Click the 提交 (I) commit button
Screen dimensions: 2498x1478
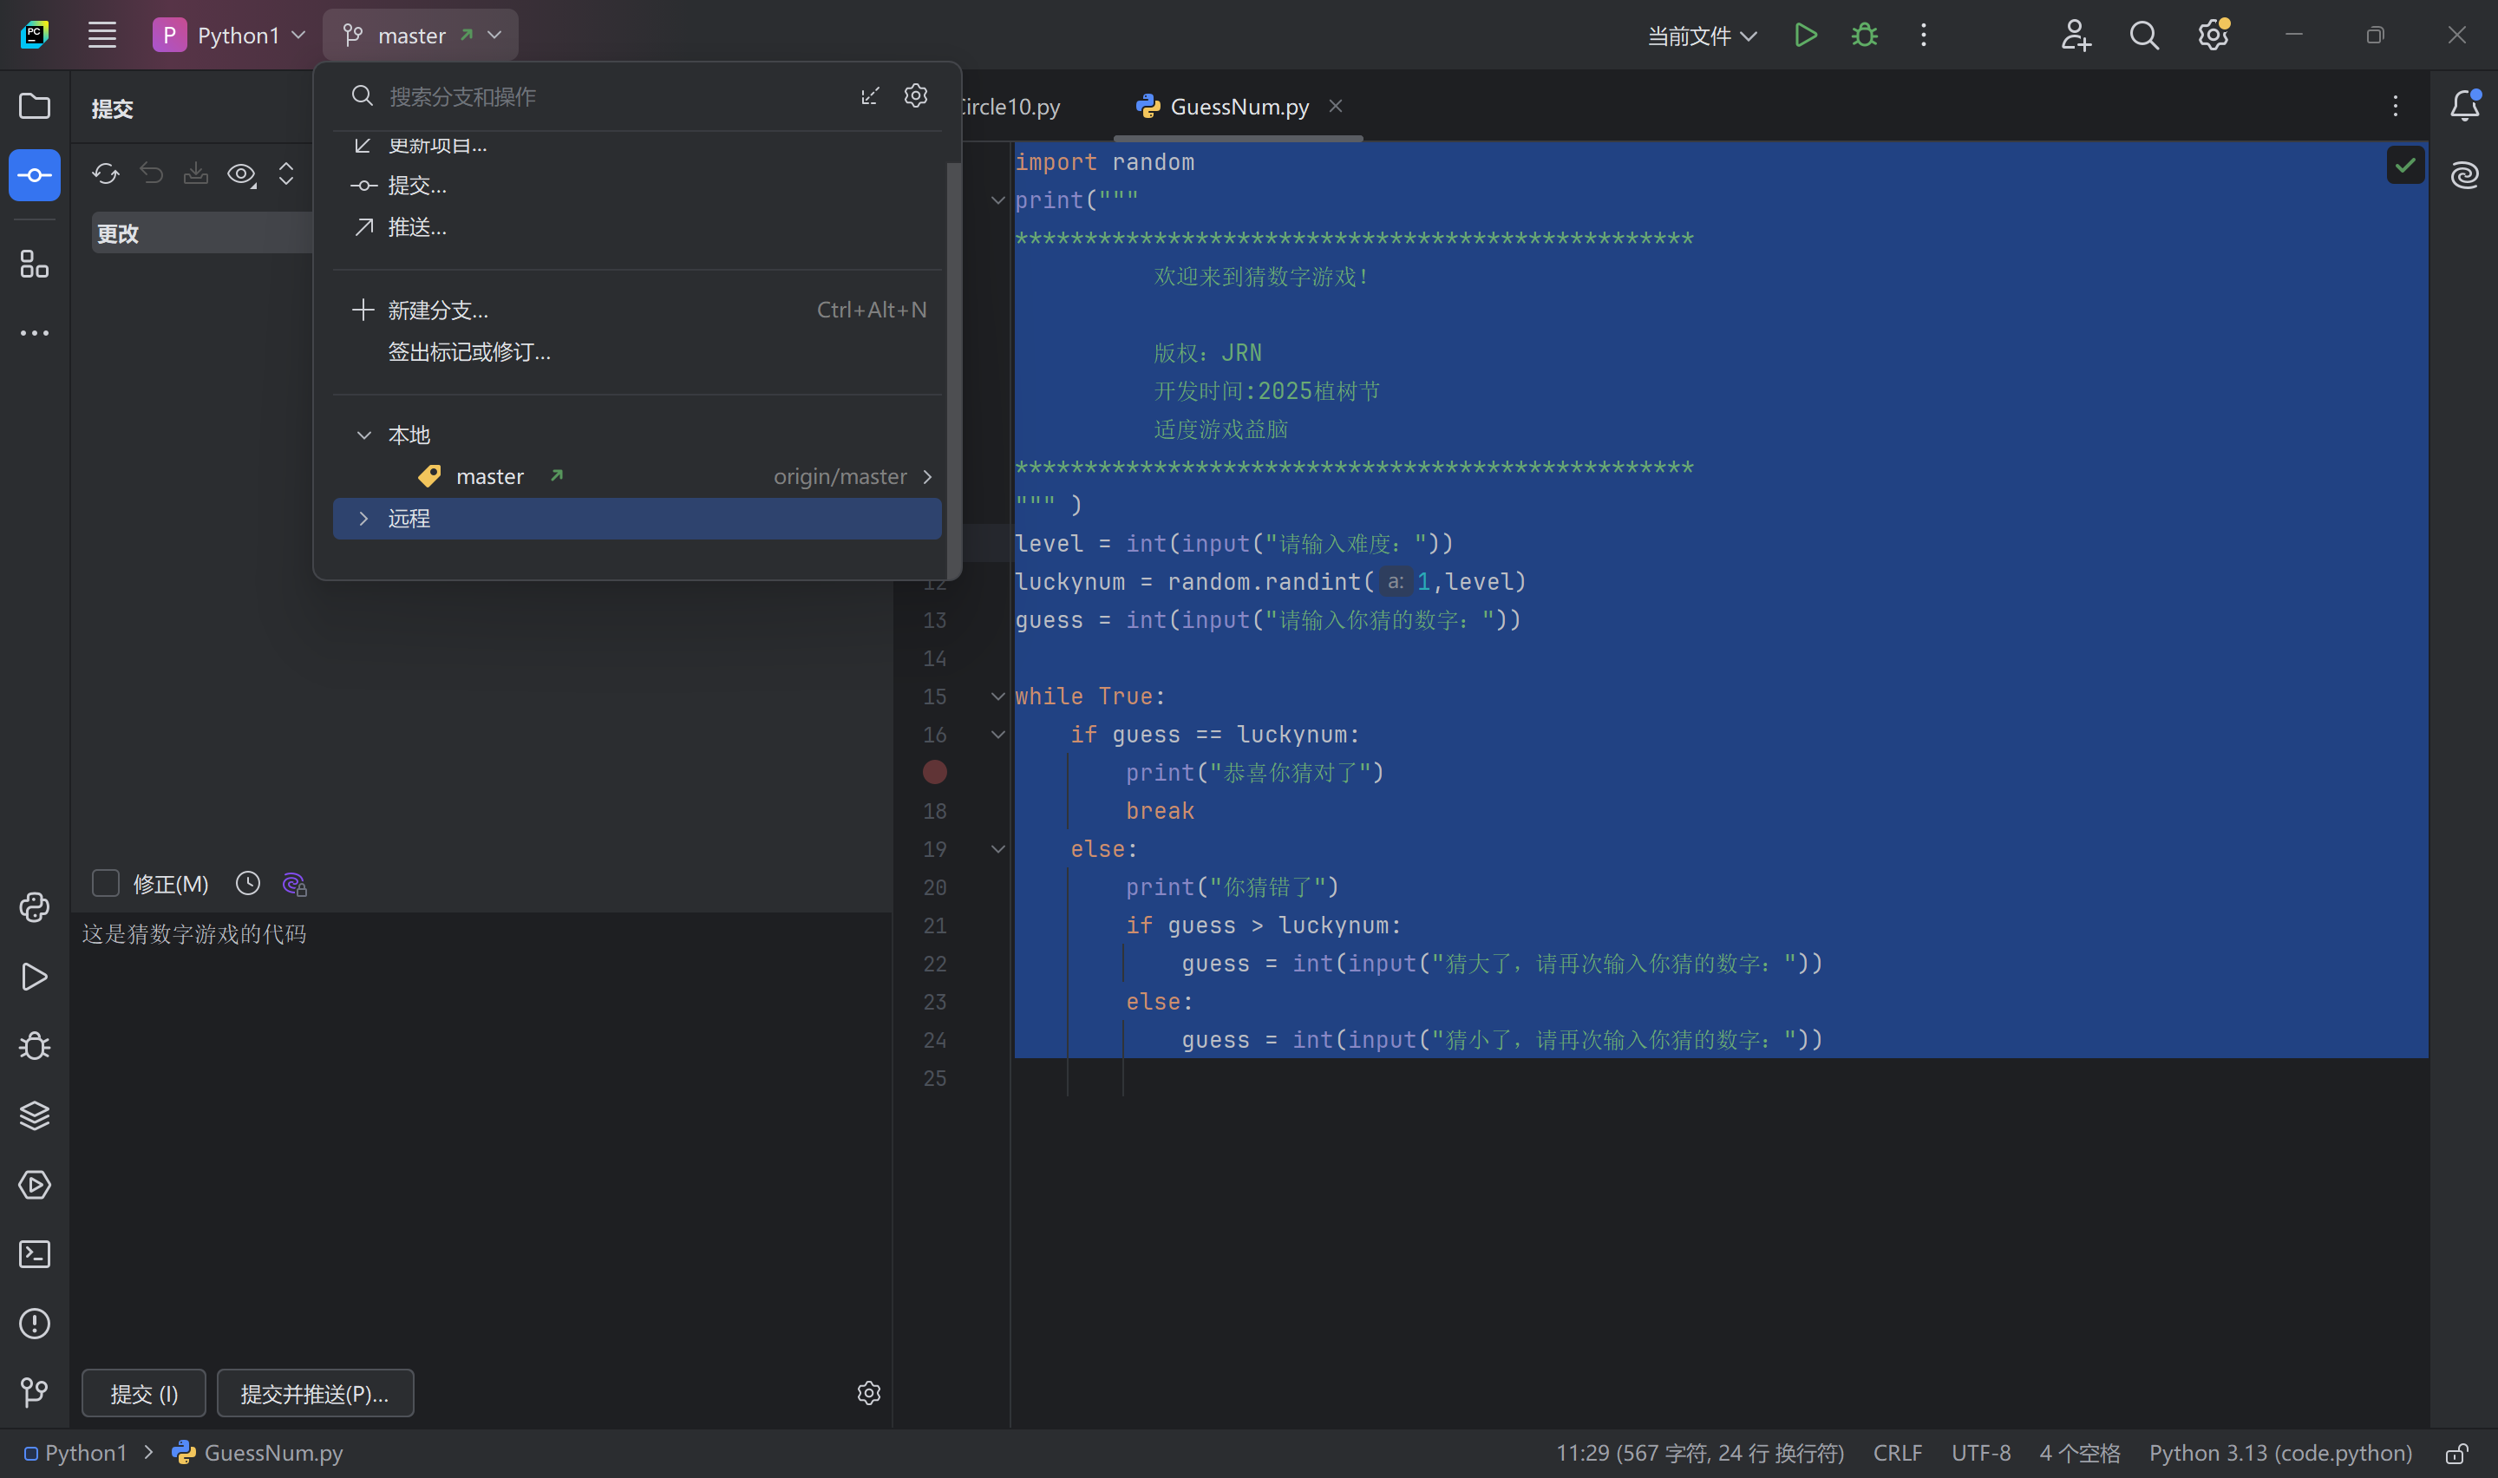tap(143, 1393)
